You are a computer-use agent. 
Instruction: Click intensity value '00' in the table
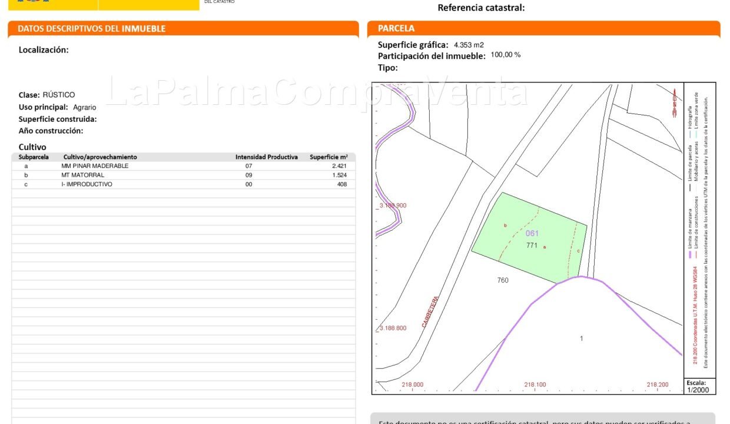(248, 184)
